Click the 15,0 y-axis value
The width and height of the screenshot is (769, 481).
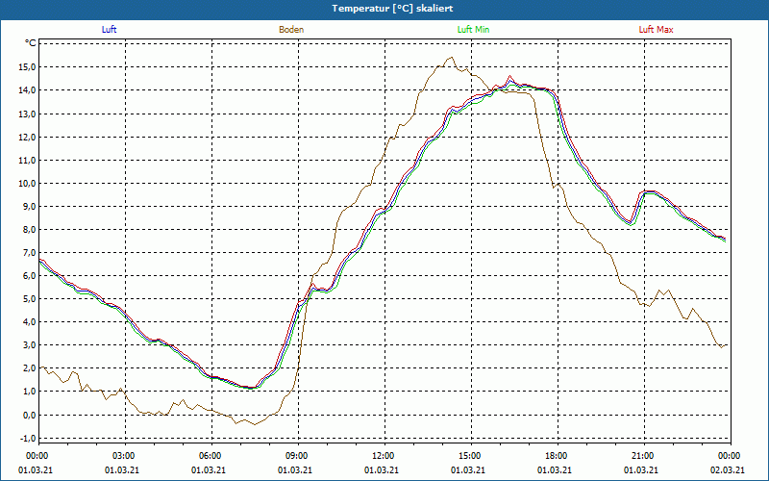click(x=28, y=66)
